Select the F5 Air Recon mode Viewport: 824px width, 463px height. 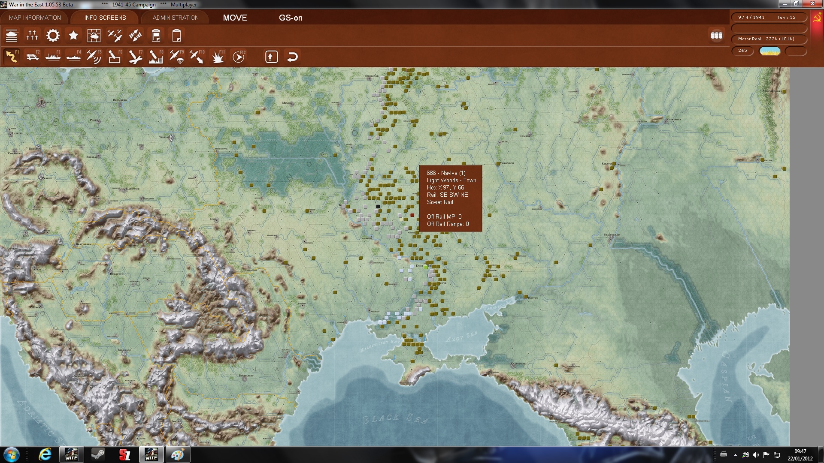pos(94,57)
